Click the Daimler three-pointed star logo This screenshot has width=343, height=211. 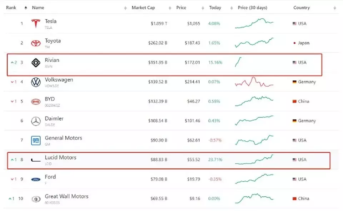[x=36, y=121]
